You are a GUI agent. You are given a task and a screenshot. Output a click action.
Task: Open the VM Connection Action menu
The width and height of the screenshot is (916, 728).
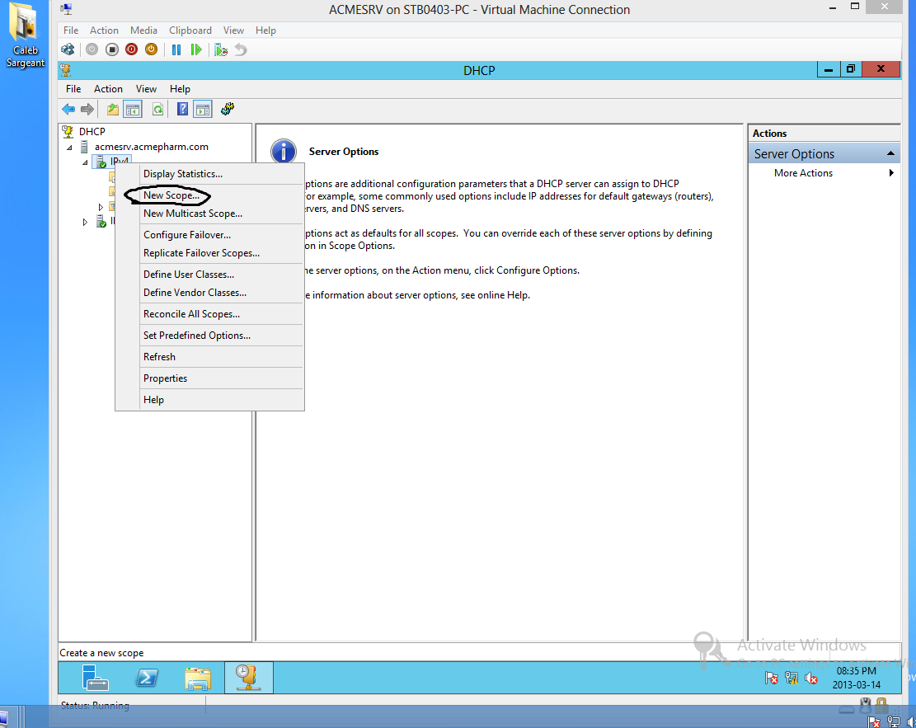(x=104, y=31)
